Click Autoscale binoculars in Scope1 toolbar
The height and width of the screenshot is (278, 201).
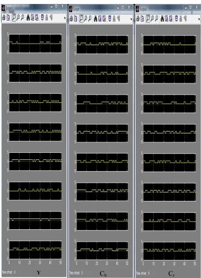point(28,18)
